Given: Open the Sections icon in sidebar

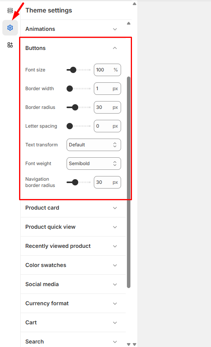Looking at the screenshot, I should coord(10,11).
